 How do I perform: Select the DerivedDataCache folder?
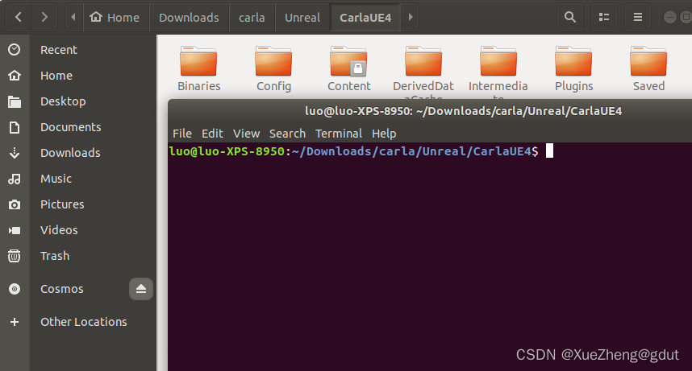(423, 72)
